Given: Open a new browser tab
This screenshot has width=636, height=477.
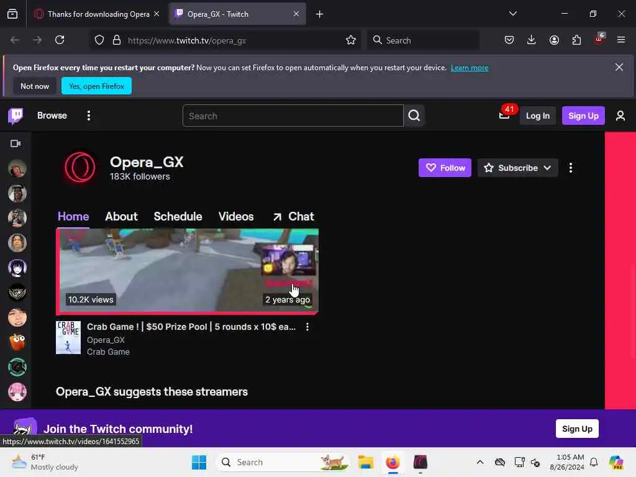Looking at the screenshot, I should (319, 14).
